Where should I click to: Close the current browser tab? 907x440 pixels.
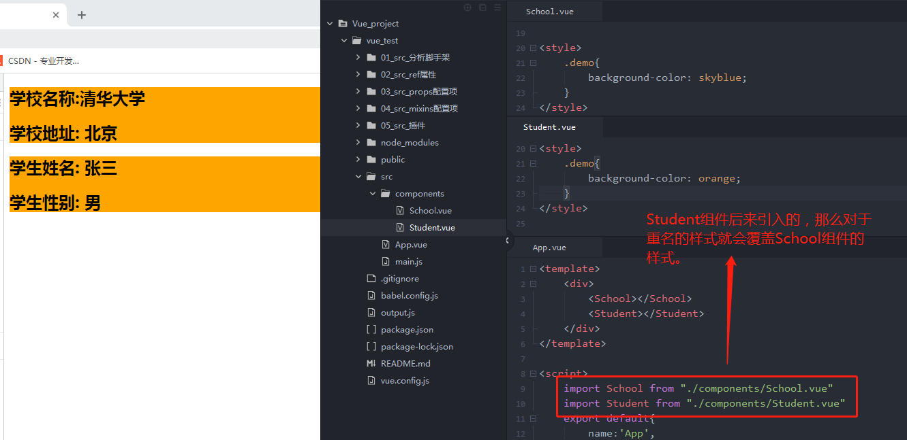[x=56, y=15]
